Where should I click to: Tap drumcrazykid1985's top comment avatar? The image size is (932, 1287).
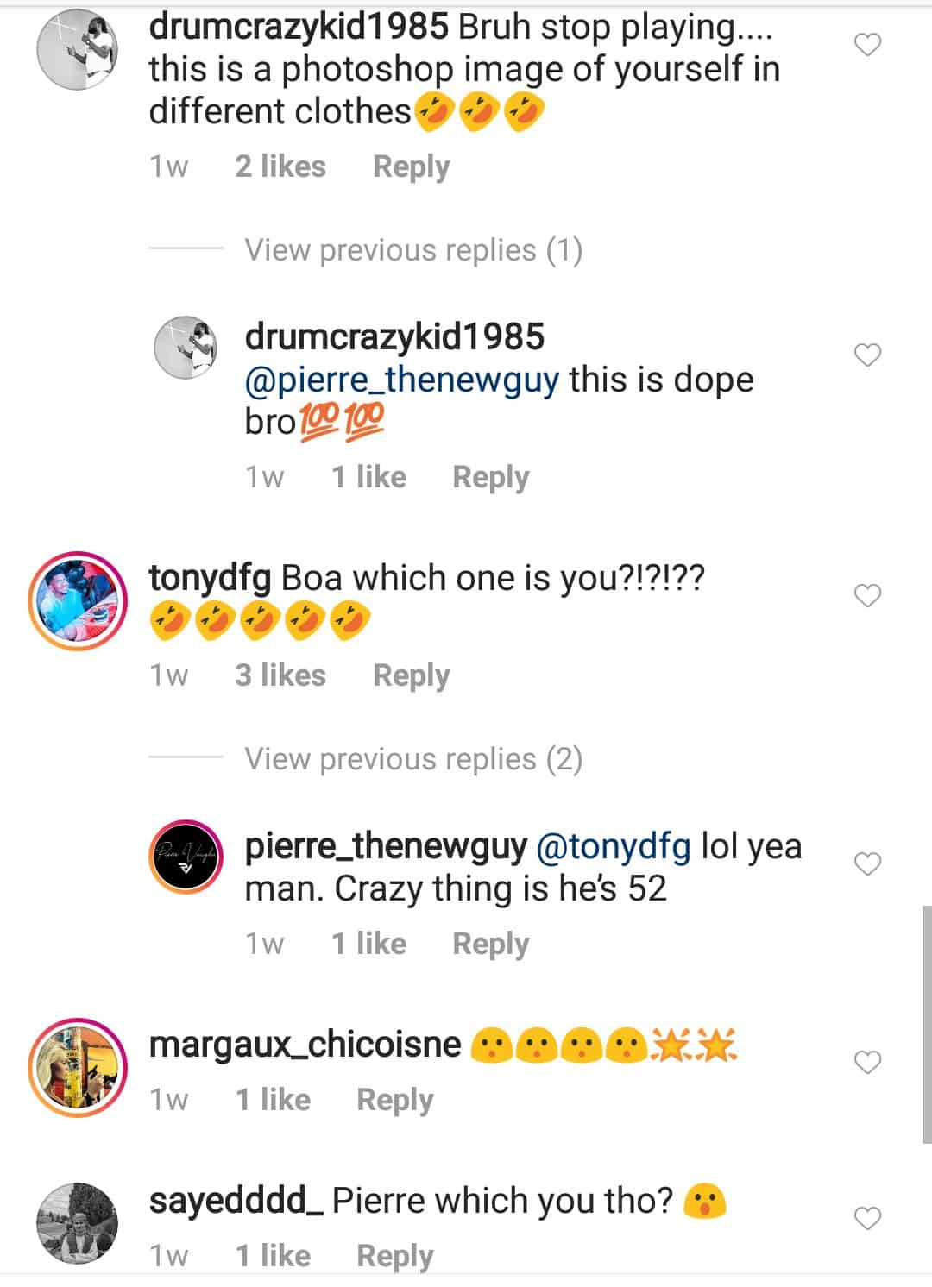point(78,50)
